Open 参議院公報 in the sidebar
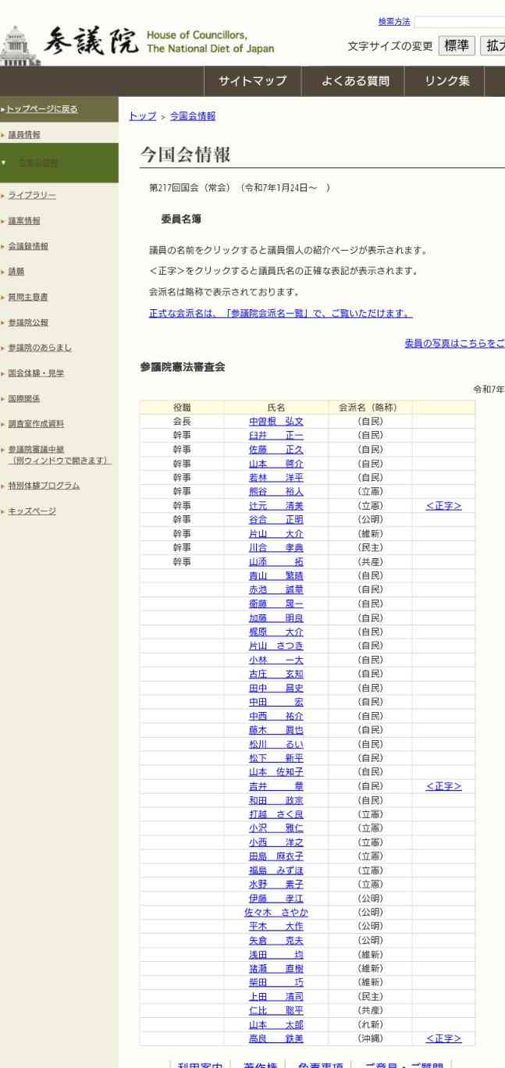This screenshot has width=505, height=1068. point(28,322)
